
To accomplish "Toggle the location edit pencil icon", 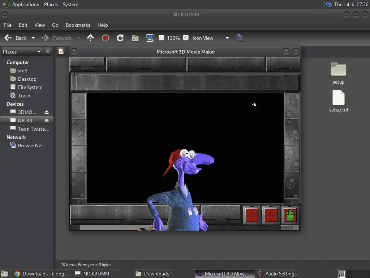I will 61,51.
